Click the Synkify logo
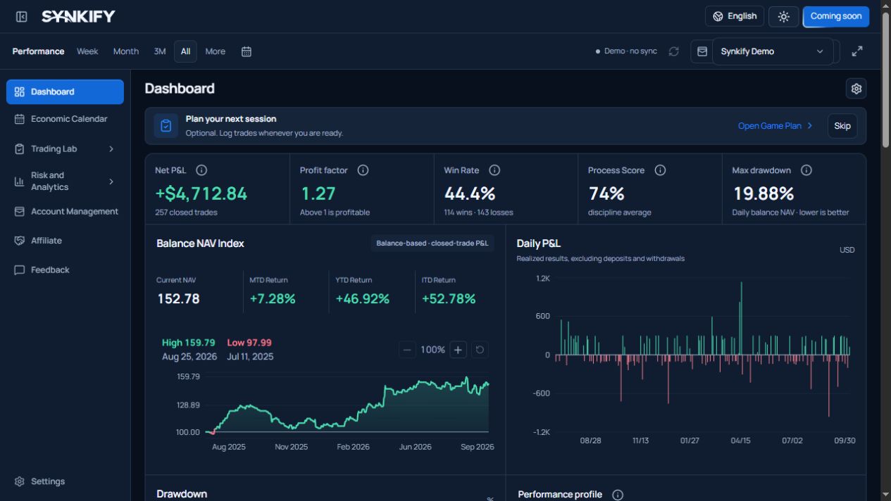Image resolution: width=891 pixels, height=501 pixels. (x=78, y=16)
